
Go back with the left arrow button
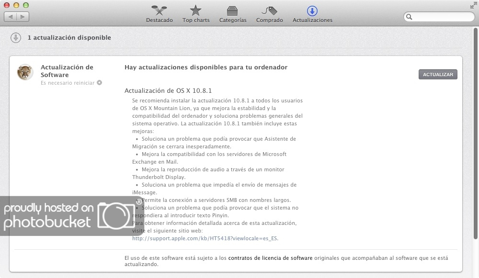(x=11, y=17)
